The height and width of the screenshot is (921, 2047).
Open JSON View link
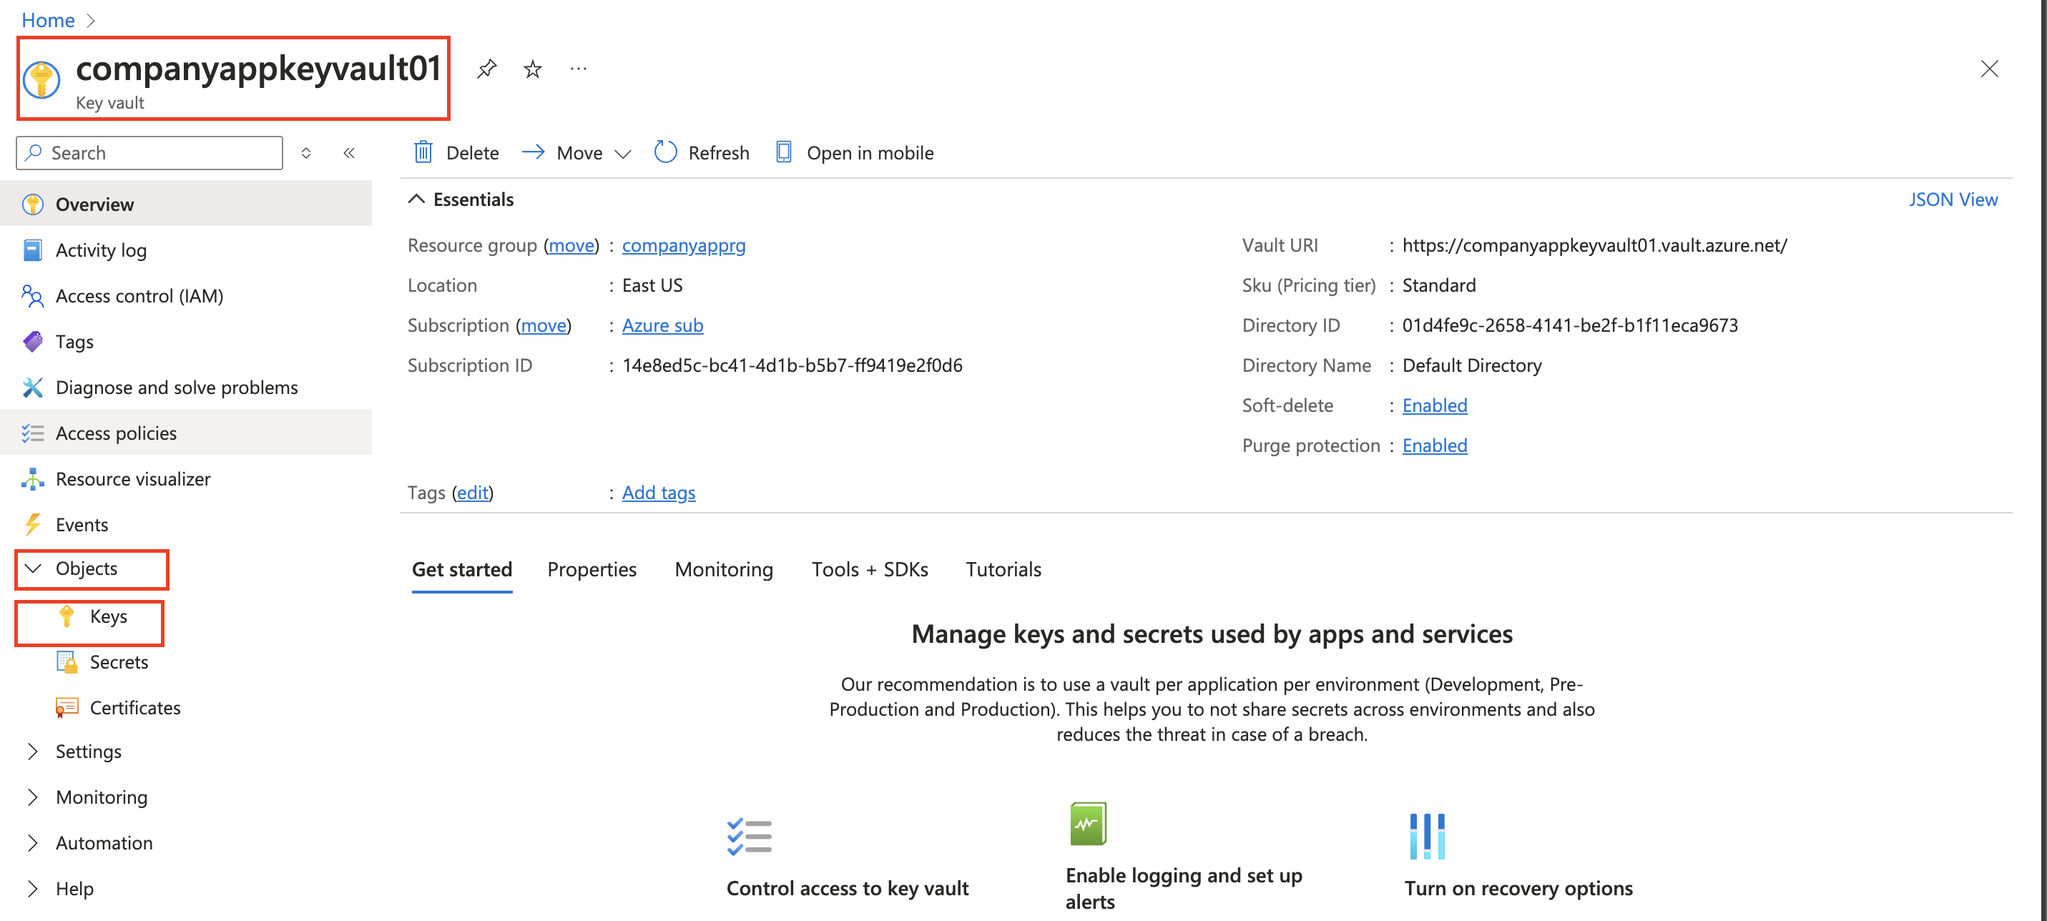coord(1953,200)
